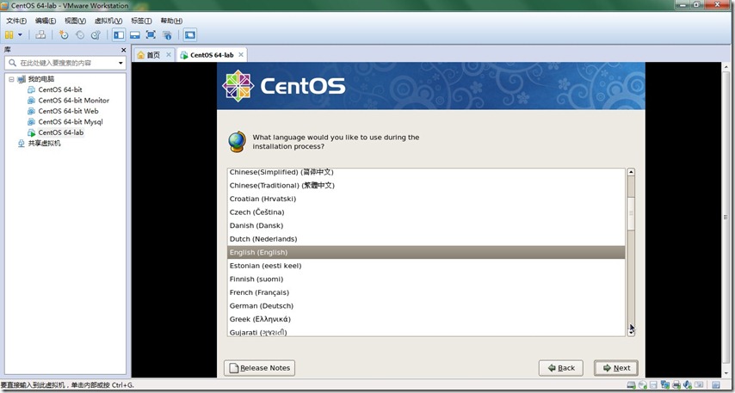The height and width of the screenshot is (393, 735).
Task: Click the message log status icon at far right
Action: (716, 385)
